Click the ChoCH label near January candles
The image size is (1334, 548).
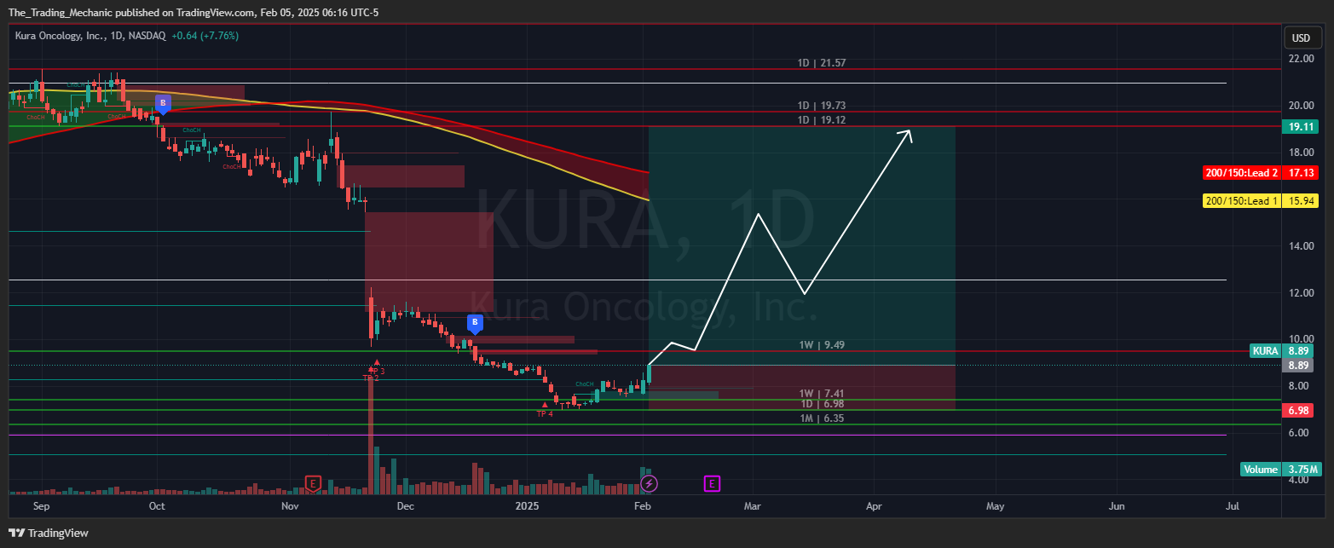coord(585,384)
